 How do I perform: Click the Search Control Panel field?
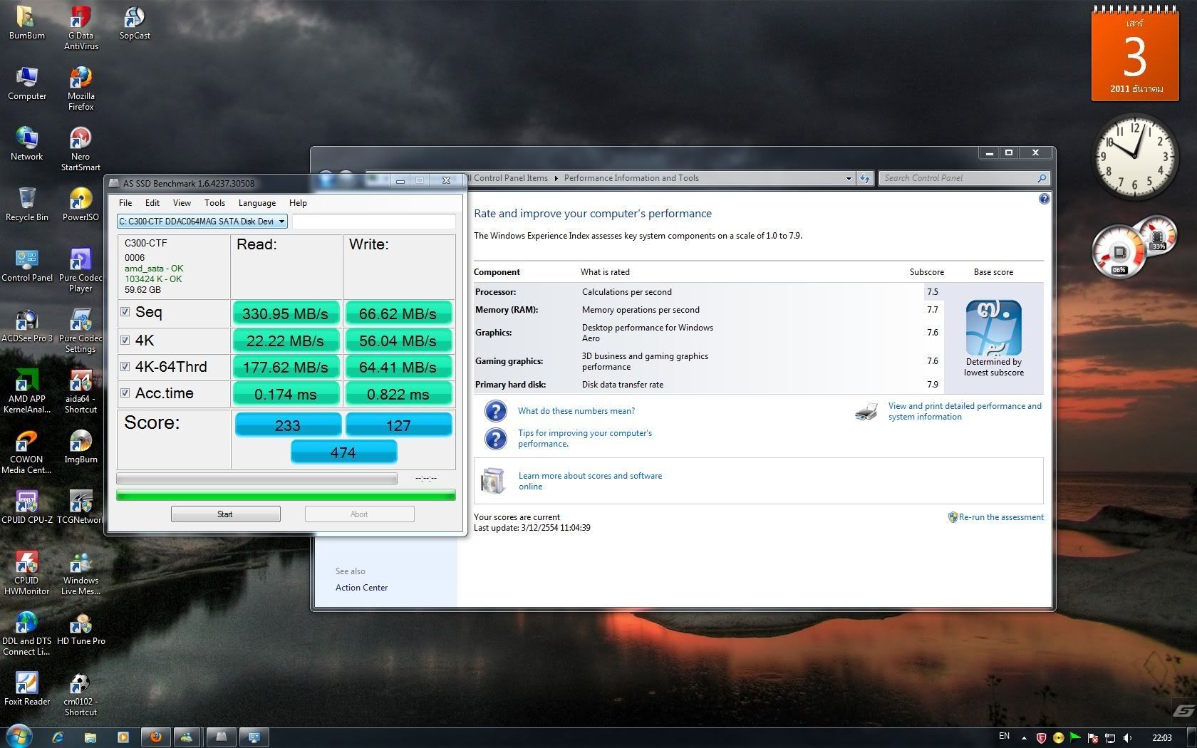pos(963,178)
